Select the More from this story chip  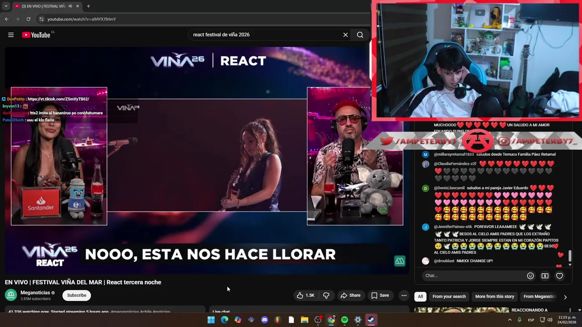495,297
